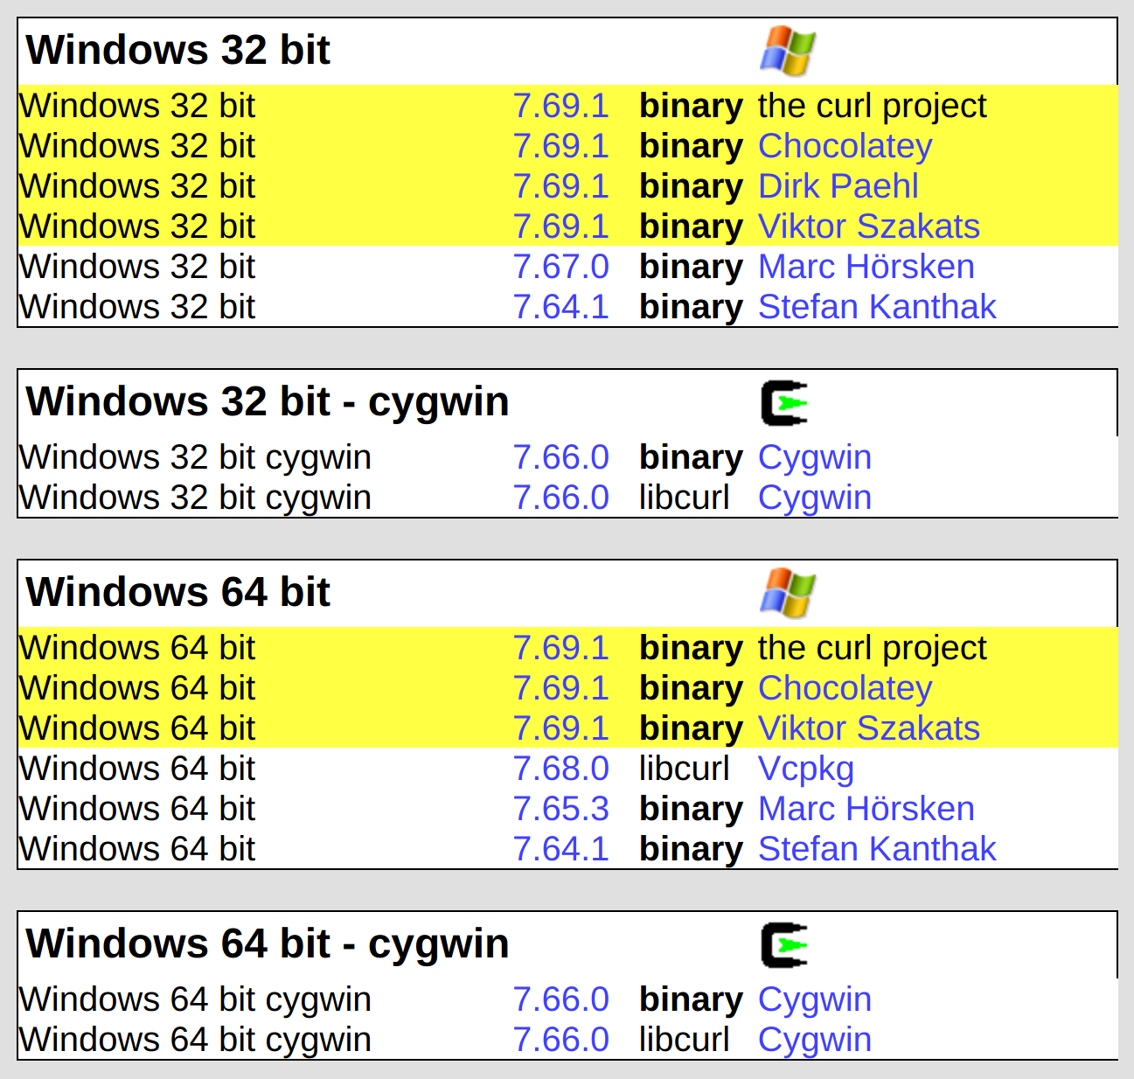Viewport: 1134px width, 1079px height.
Task: Click version 7.69.1 for 64 bit curl project
Action: (560, 648)
